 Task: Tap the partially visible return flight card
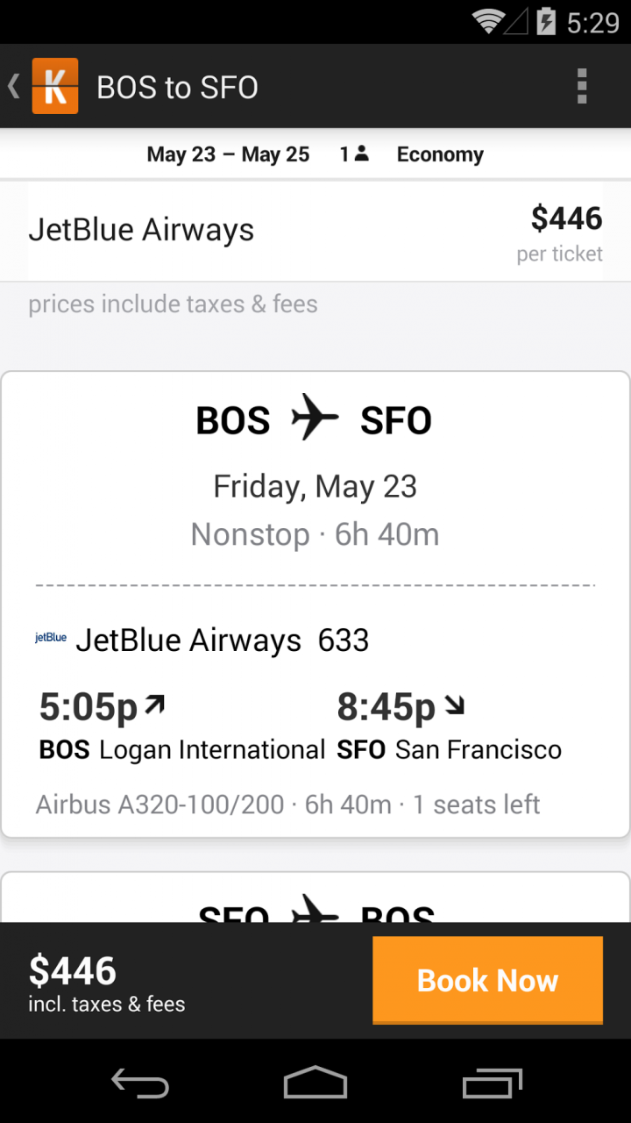[x=315, y=899]
